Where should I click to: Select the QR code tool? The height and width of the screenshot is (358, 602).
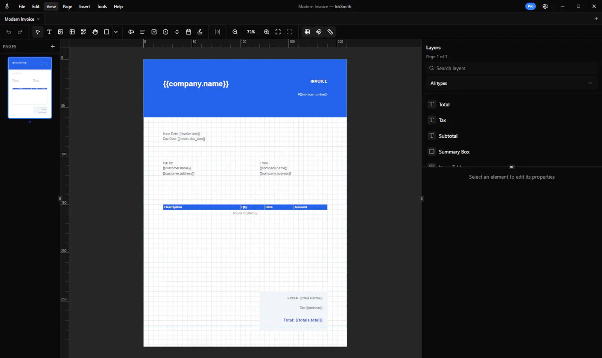coord(84,32)
